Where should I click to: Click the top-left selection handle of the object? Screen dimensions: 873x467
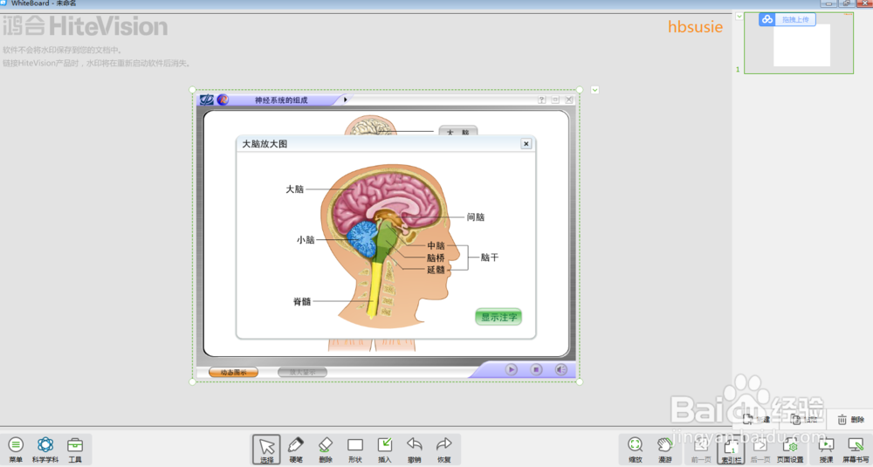tap(193, 90)
